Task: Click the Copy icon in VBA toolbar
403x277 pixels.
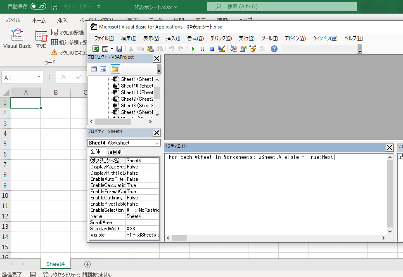Action: 140,49
